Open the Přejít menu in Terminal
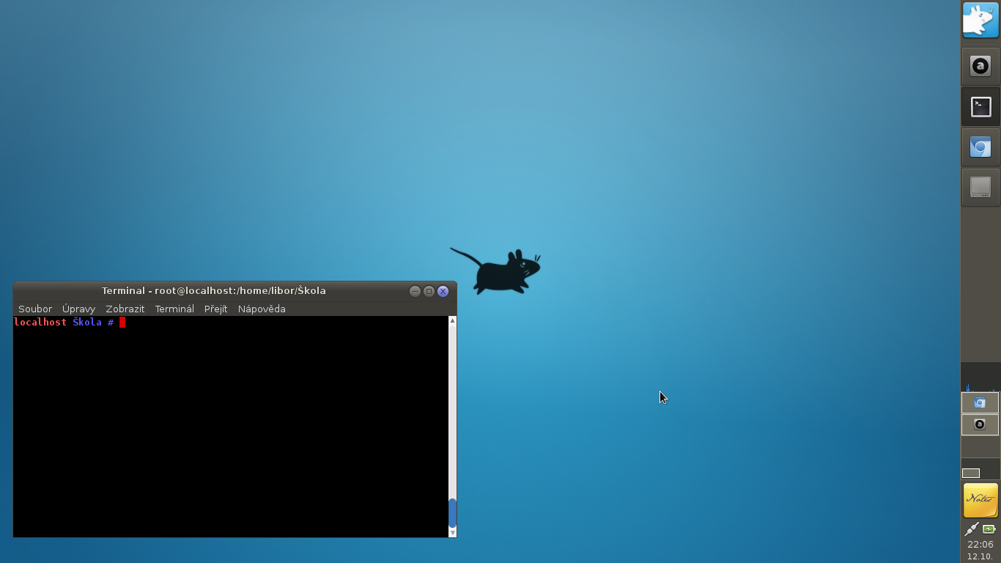 pos(215,309)
